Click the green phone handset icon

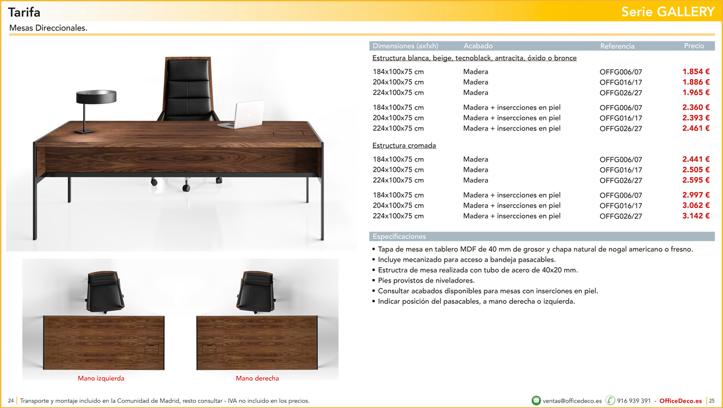[x=610, y=401]
